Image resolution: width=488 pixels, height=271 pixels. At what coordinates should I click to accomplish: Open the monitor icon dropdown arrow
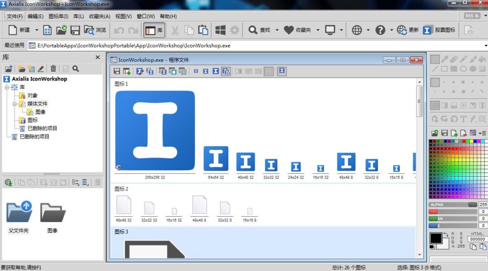coord(341,30)
